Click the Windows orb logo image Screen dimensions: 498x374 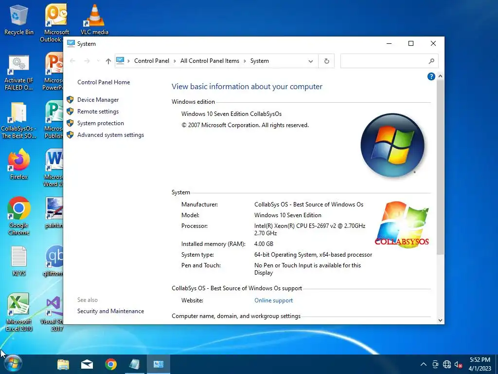(x=392, y=145)
